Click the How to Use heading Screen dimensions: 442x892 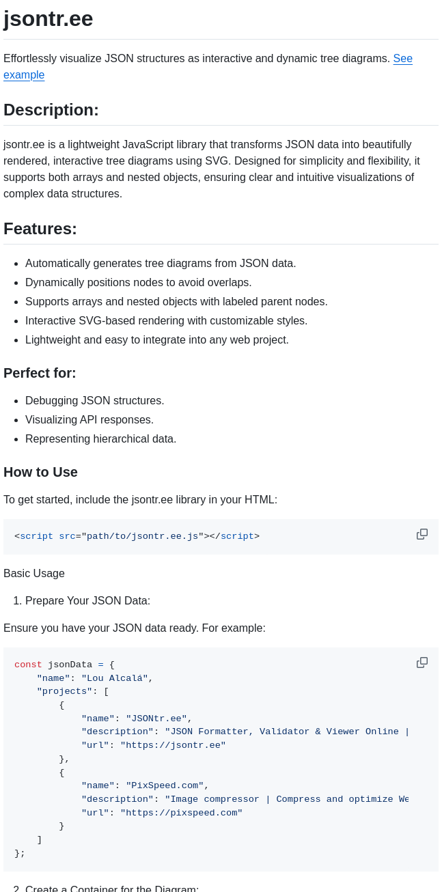click(x=40, y=472)
